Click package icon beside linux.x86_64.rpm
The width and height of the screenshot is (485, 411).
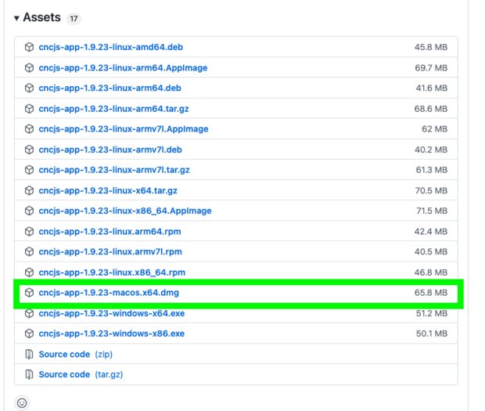29,272
